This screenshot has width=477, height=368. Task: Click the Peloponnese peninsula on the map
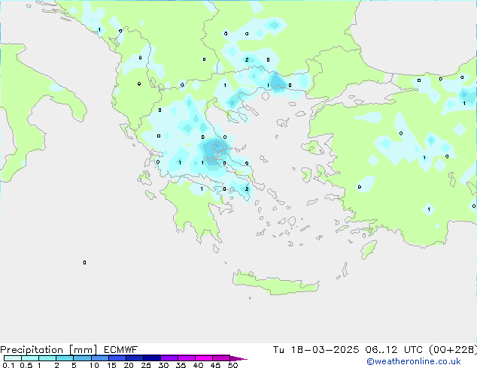tap(195, 210)
